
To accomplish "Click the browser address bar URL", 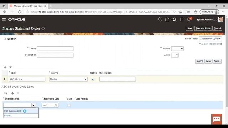I will click(x=100, y=12).
